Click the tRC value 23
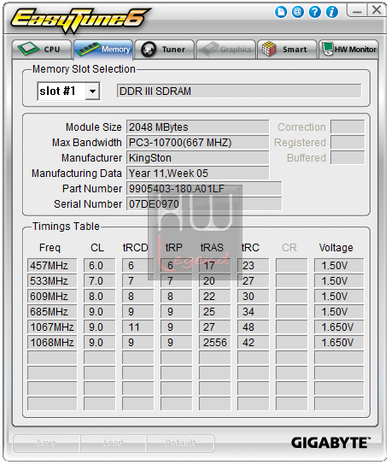This screenshot has width=391, height=465. 254,266
